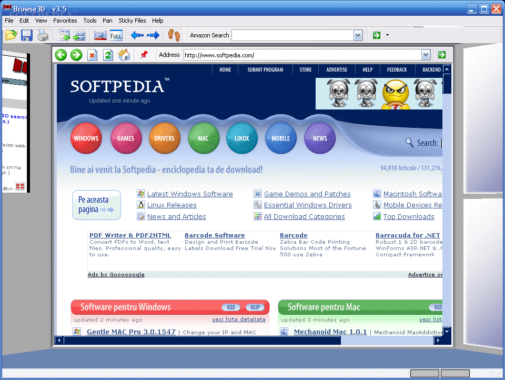Click the page scroll down arrow
505x380 pixels.
[447, 331]
